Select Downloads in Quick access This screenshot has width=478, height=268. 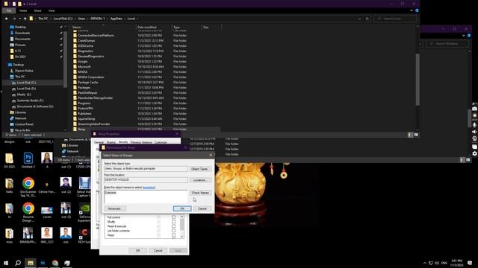pyautogui.click(x=22, y=33)
